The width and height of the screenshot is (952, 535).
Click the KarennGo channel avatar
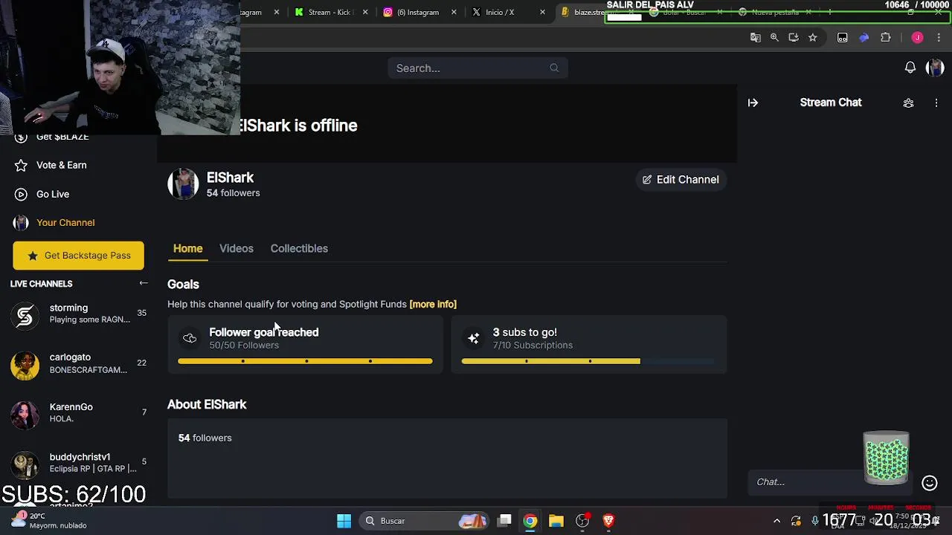[x=25, y=415]
